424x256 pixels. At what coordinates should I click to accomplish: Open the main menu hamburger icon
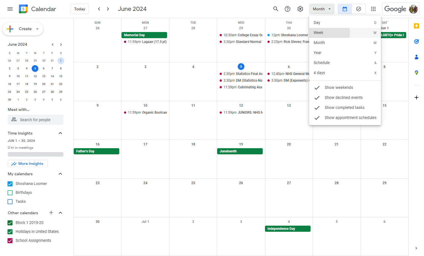(x=10, y=9)
